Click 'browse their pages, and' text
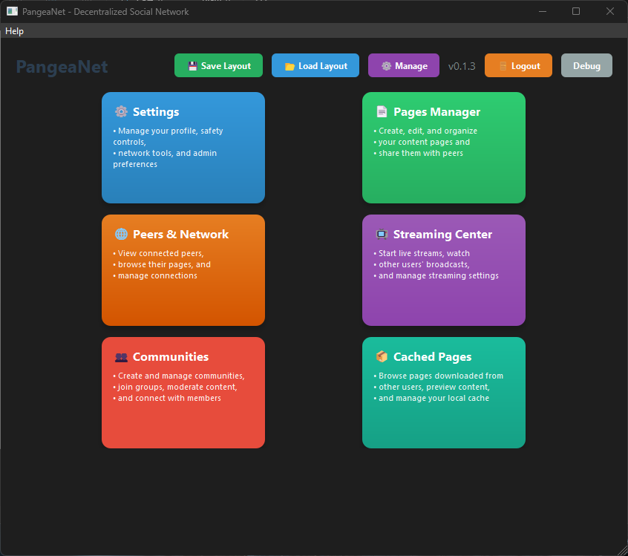 (164, 264)
